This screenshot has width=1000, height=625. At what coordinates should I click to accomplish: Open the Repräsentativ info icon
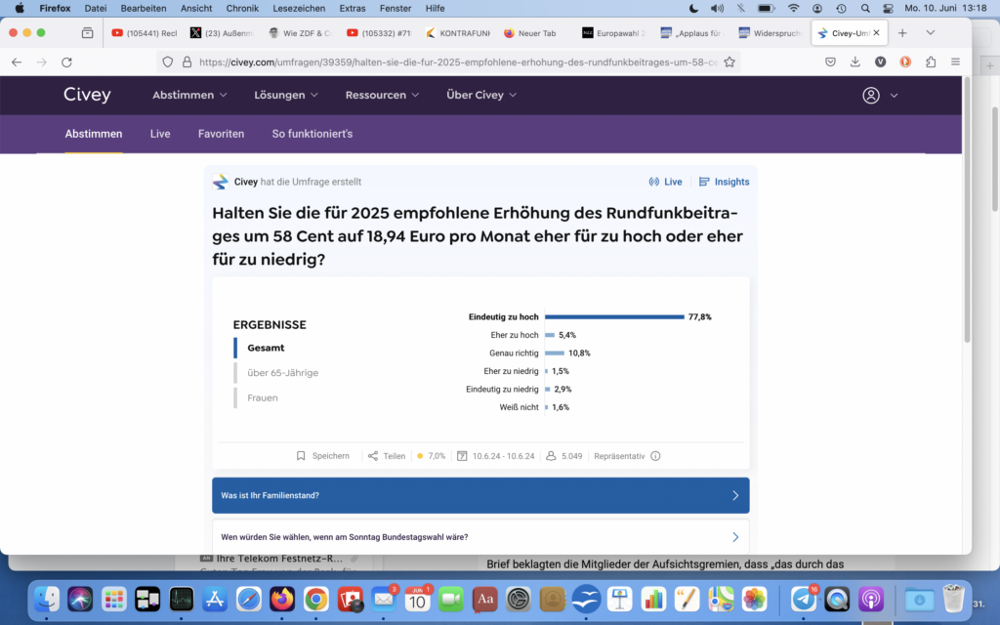tap(655, 456)
